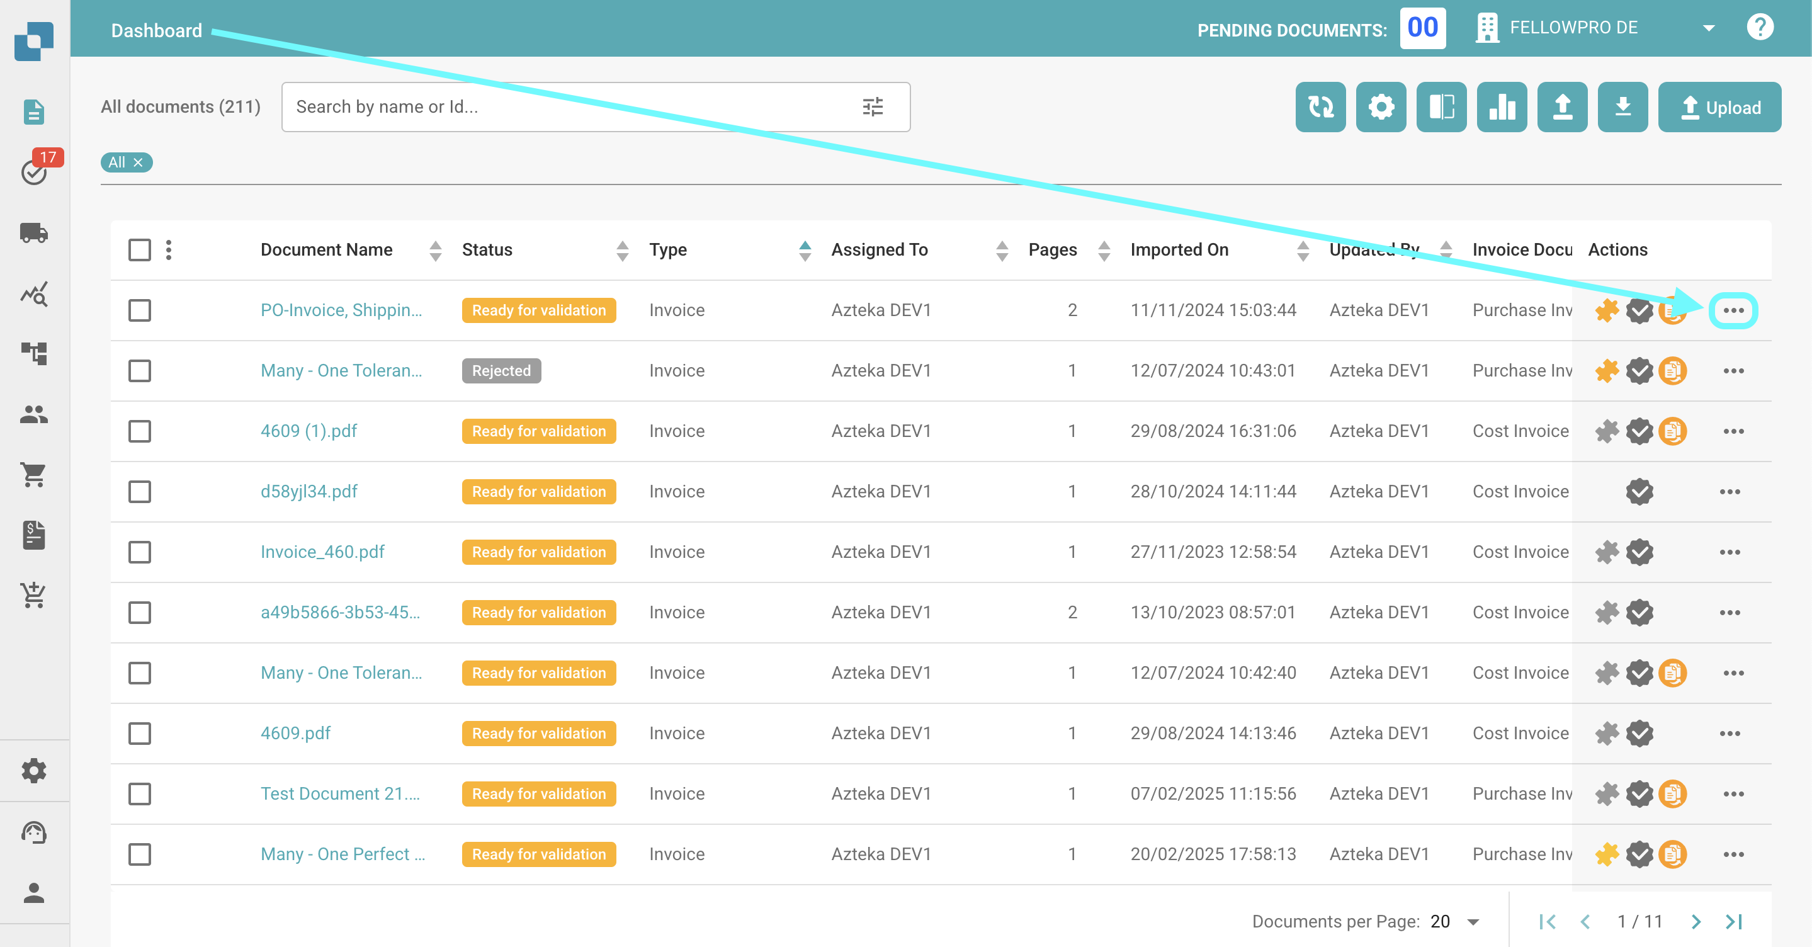Select all documents with header checkbox
Screen dimensions: 1812x947
(x=140, y=250)
